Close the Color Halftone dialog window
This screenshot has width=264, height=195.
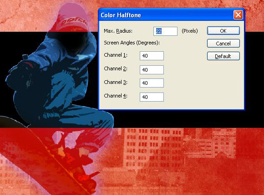point(238,15)
